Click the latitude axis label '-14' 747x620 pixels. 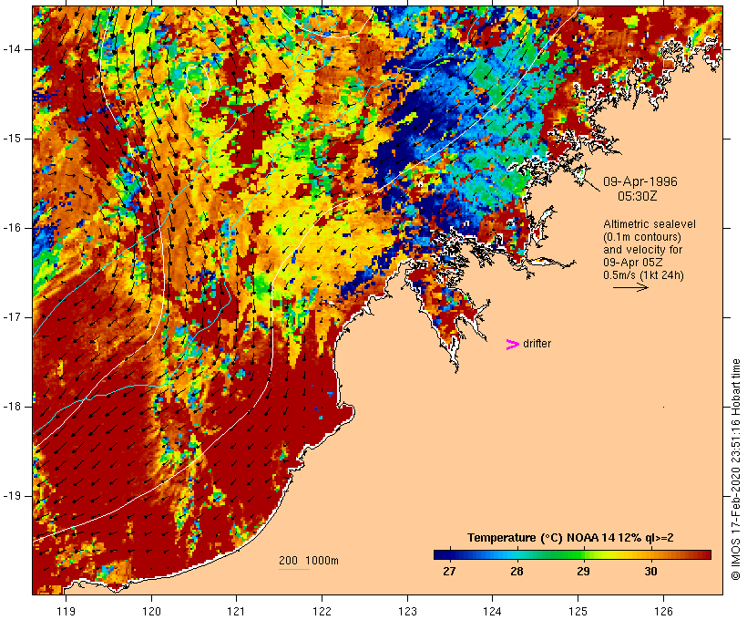[12, 49]
